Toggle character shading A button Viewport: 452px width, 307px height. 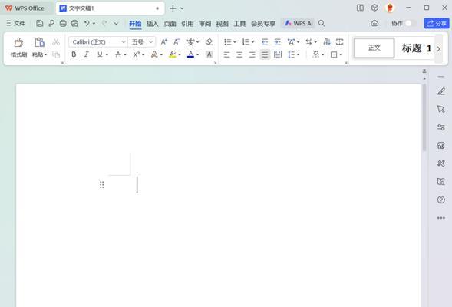pyautogui.click(x=210, y=54)
